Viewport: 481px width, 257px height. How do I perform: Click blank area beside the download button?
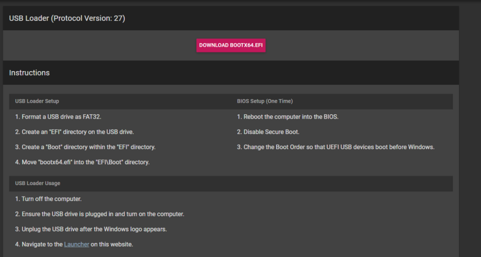pos(362,45)
